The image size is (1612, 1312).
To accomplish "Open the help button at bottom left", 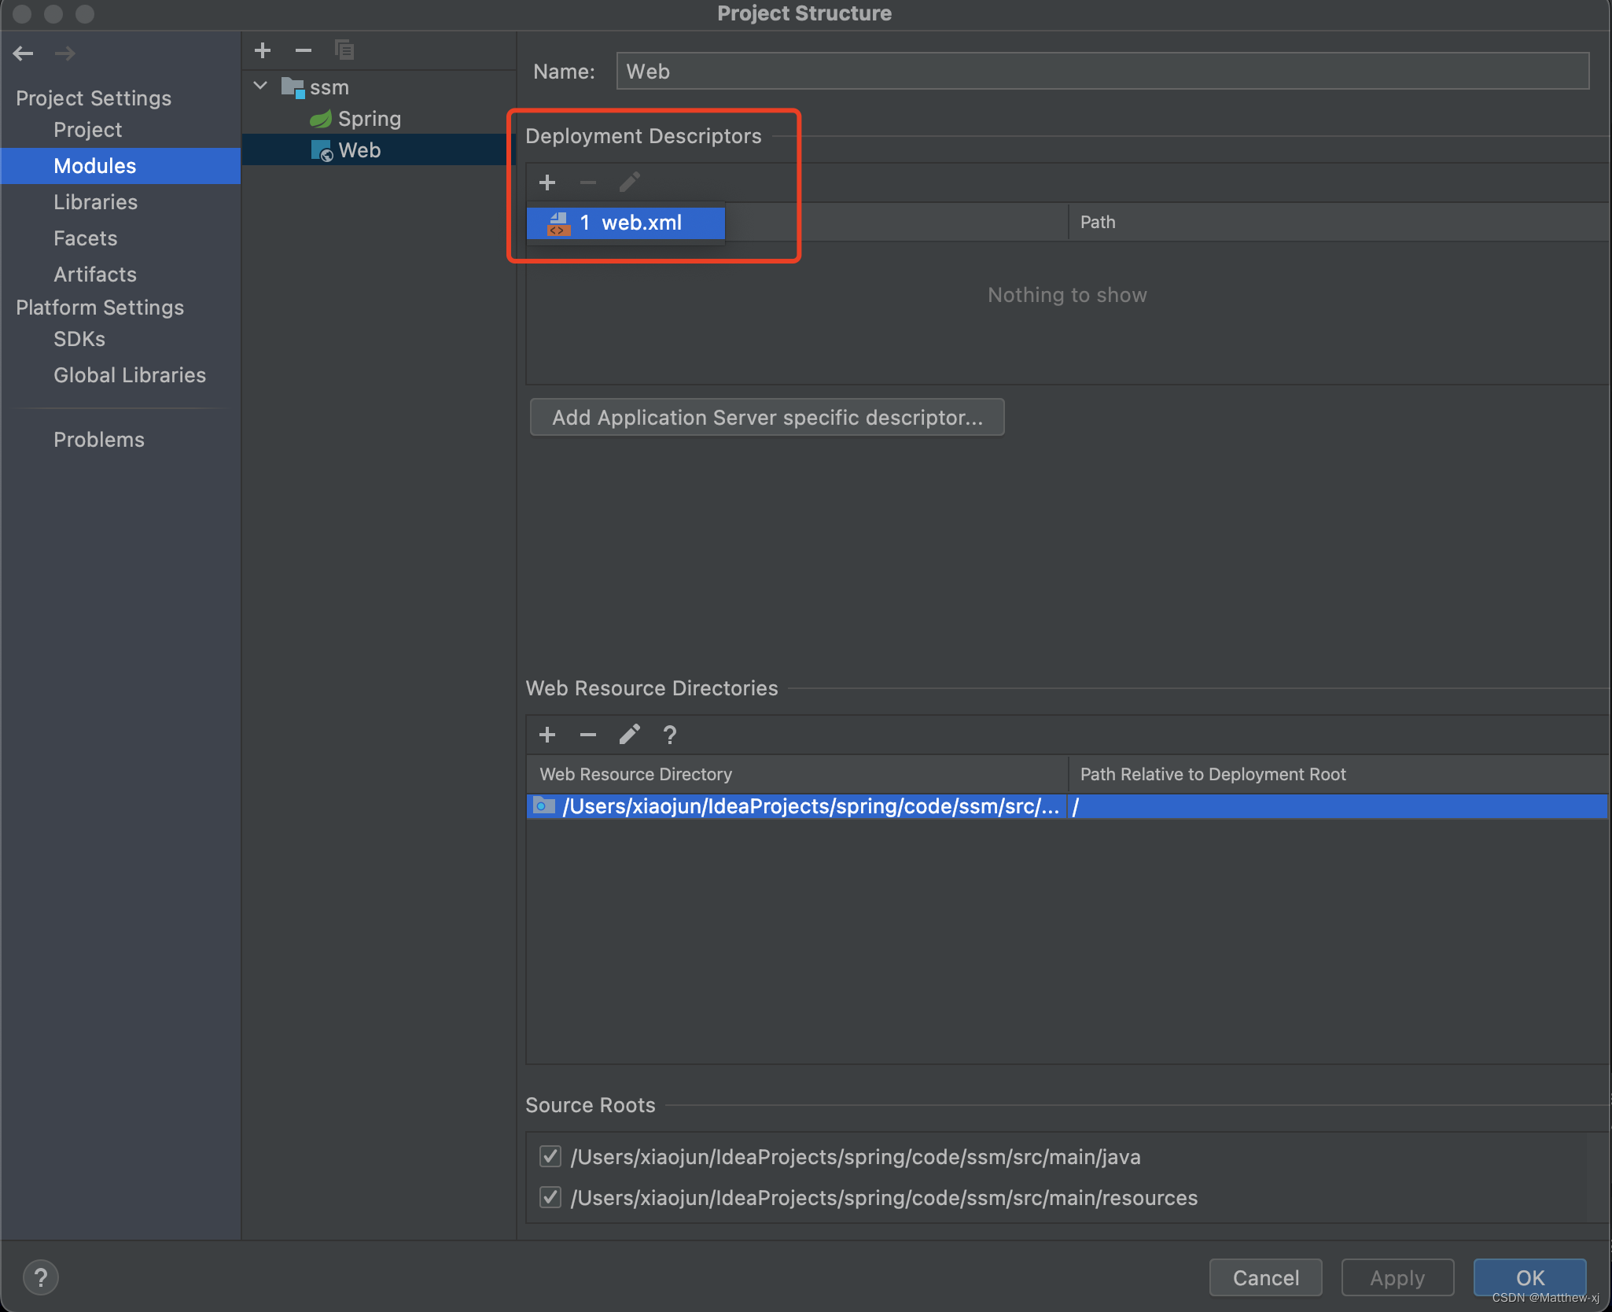I will point(41,1277).
